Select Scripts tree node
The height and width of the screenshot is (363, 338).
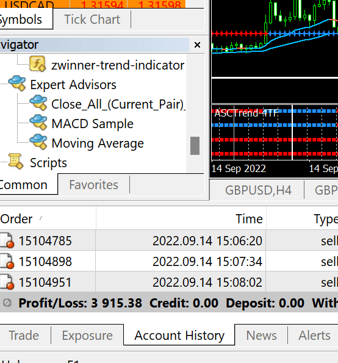pyautogui.click(x=48, y=163)
